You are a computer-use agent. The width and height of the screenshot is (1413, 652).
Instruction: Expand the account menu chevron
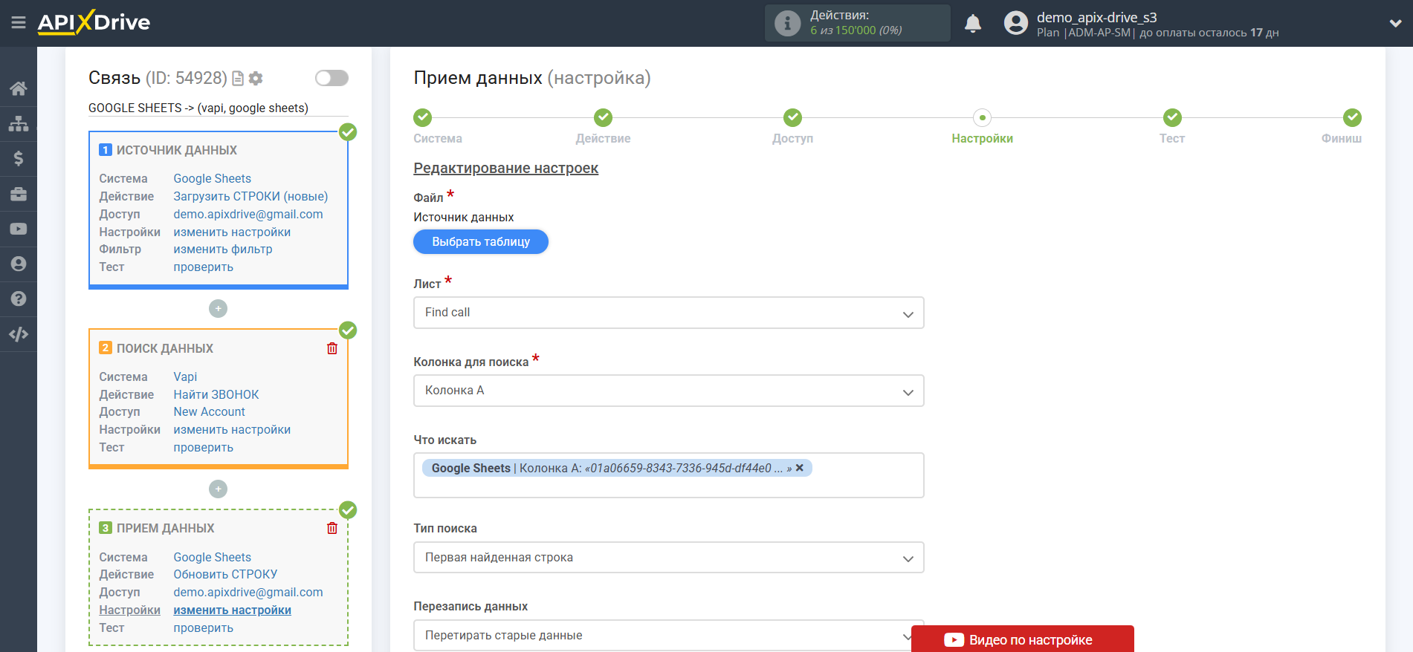click(1395, 24)
